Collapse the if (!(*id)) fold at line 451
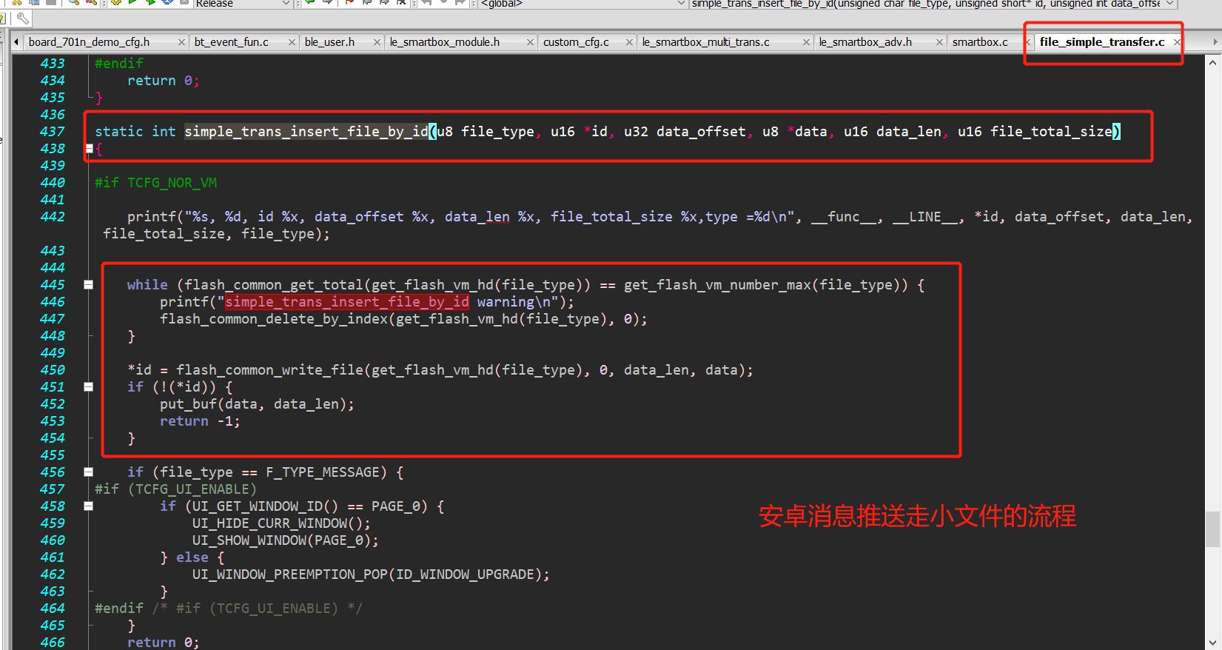The width and height of the screenshot is (1222, 650). coord(89,387)
